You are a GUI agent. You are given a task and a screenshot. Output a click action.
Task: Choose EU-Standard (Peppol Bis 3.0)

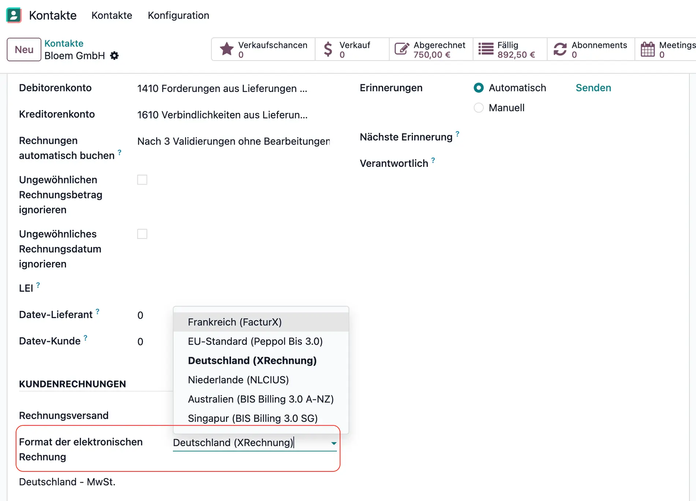[255, 341]
